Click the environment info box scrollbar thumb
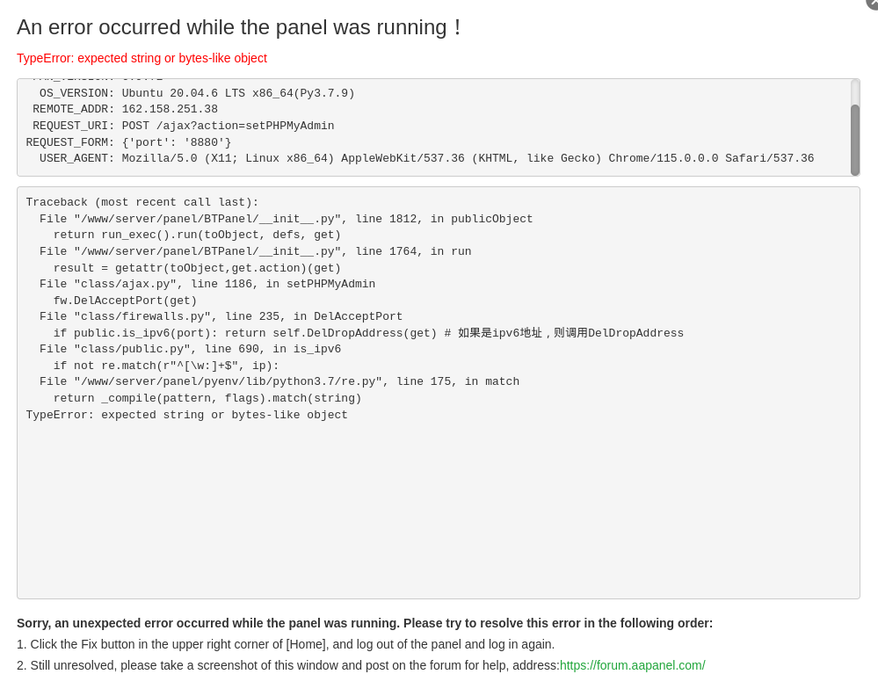The width and height of the screenshot is (878, 696). (854, 139)
